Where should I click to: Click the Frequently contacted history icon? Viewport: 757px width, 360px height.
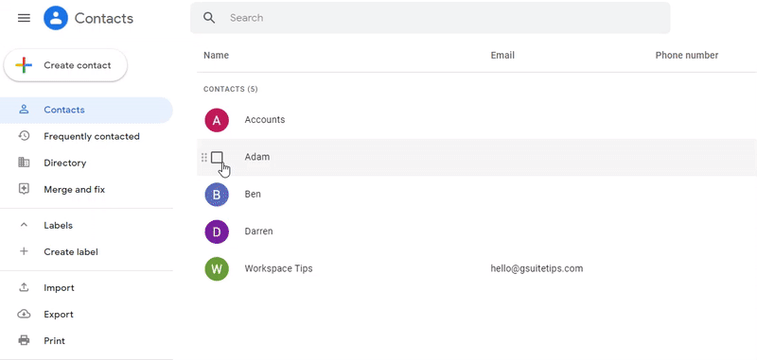(x=24, y=136)
